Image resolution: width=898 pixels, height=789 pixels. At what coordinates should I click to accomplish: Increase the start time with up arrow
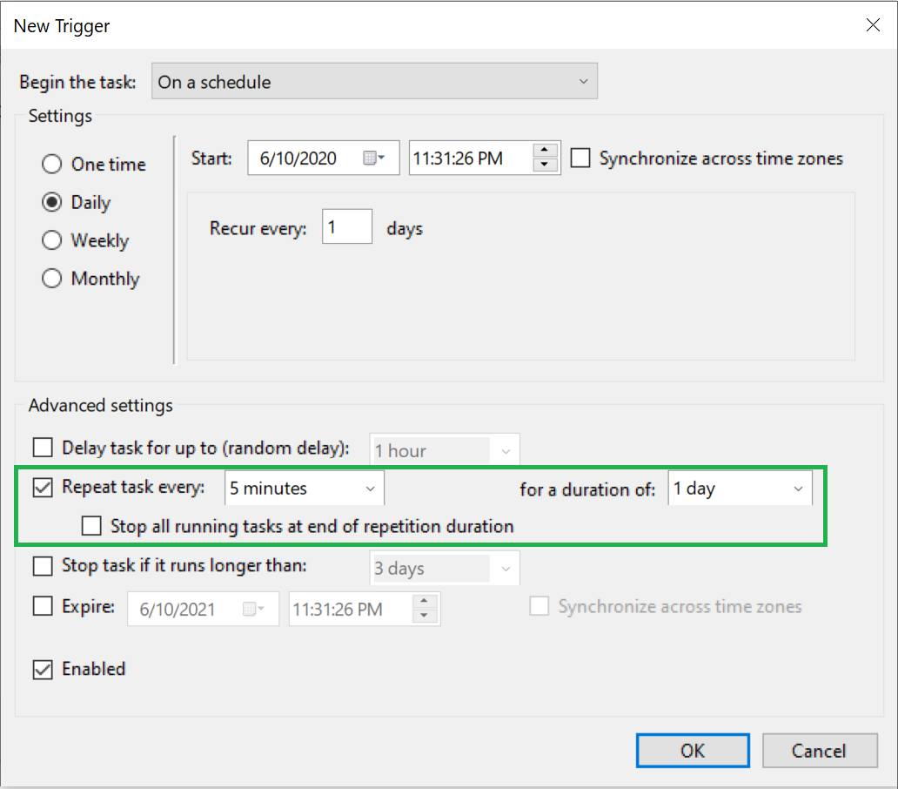[x=546, y=151]
